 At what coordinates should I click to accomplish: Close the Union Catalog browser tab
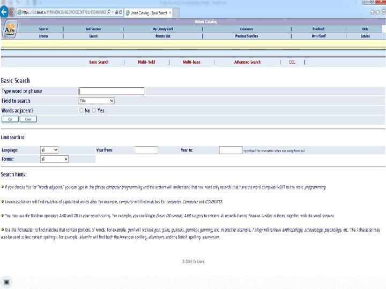pos(170,12)
